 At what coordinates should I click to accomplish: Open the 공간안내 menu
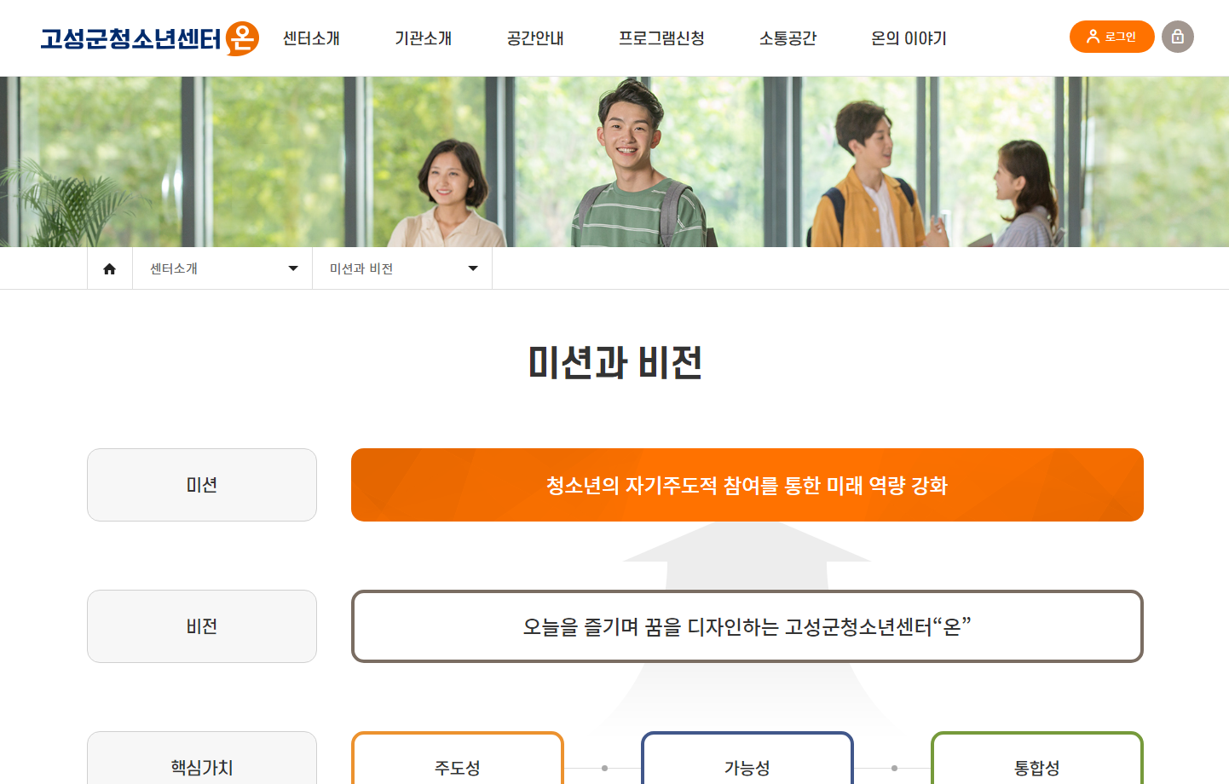click(x=535, y=38)
